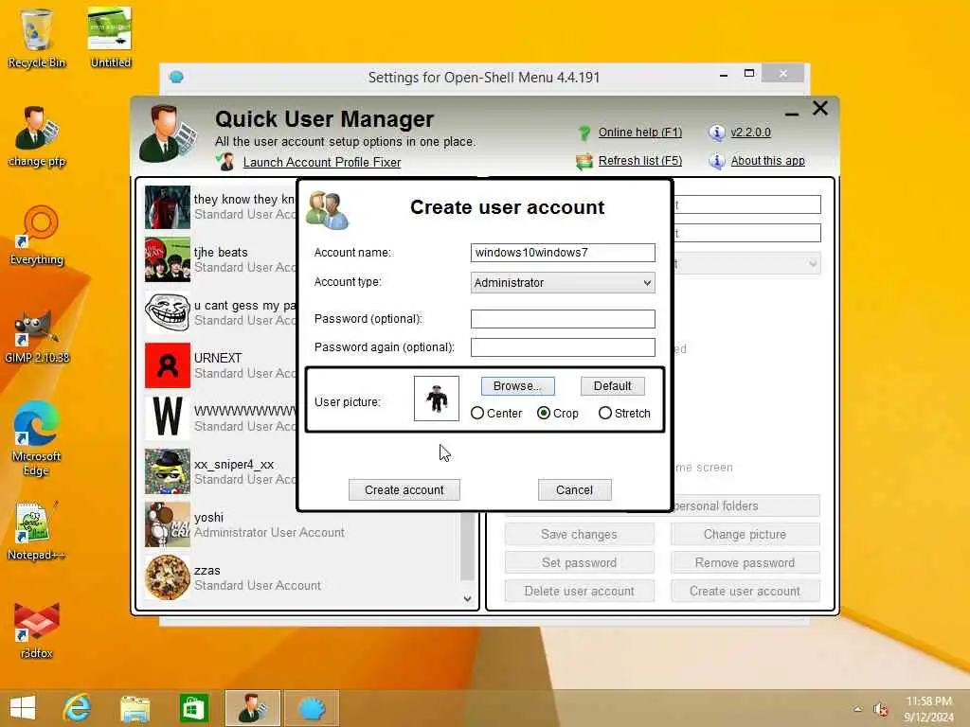Click the user picture preview thumbnail
Screen dimensions: 970x727
437,399
